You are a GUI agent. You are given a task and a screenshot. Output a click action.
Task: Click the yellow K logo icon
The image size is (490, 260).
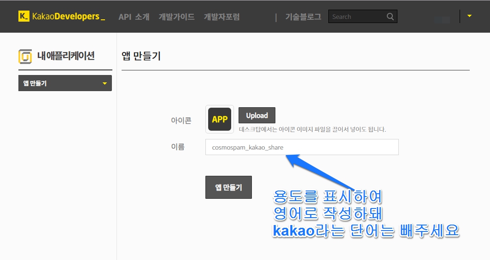tap(23, 17)
